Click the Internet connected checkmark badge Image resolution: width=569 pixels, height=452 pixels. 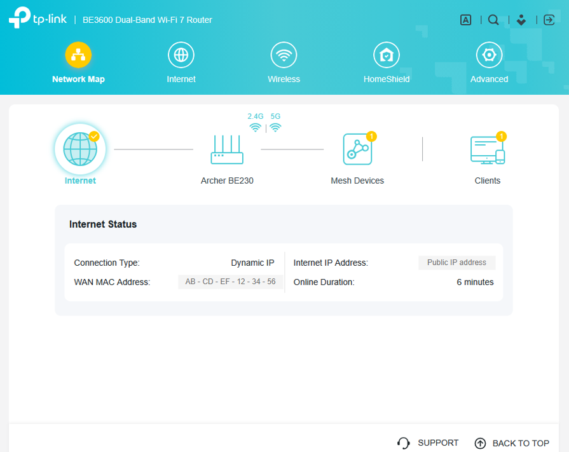(94, 137)
